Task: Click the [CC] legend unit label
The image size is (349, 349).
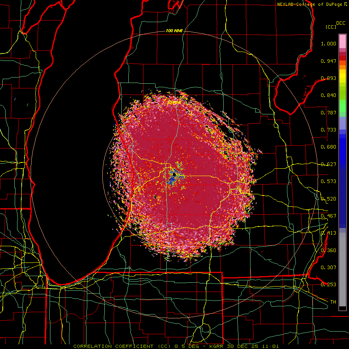Action: pyautogui.click(x=331, y=27)
